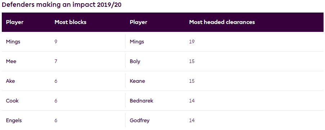
Task: Click Mings' blocks value of 9
Action: pyautogui.click(x=56, y=42)
